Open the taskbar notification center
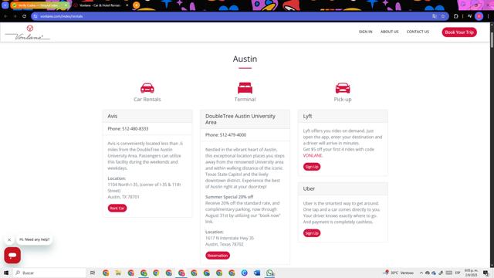The height and width of the screenshot is (278, 494). point(486,273)
